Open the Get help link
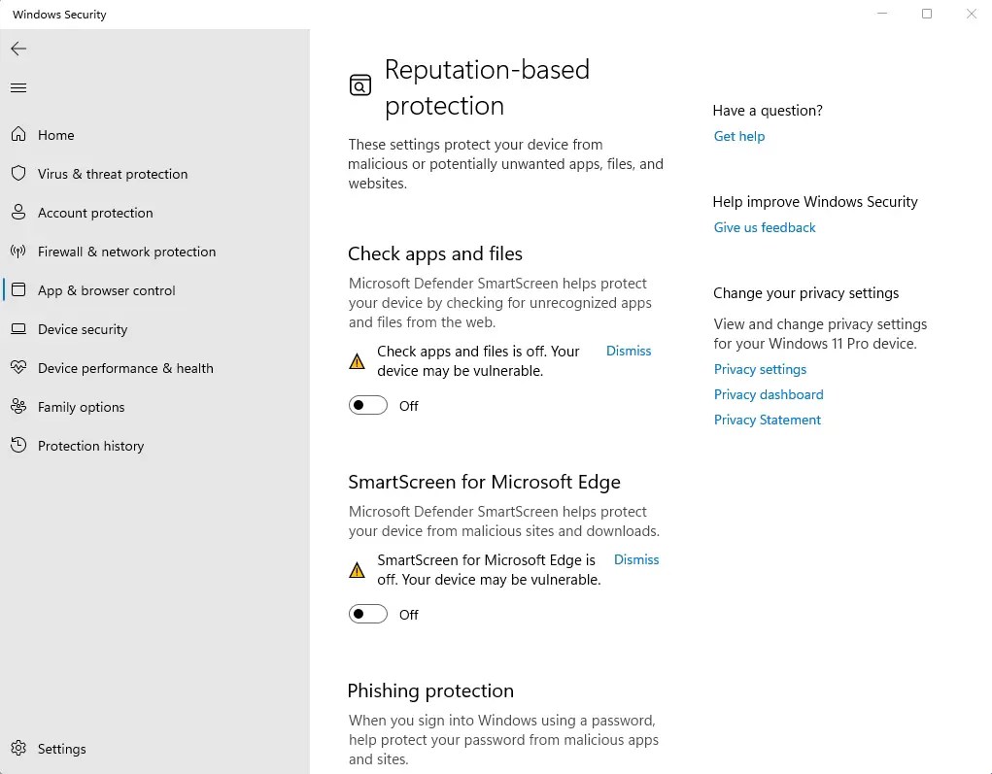 click(739, 136)
